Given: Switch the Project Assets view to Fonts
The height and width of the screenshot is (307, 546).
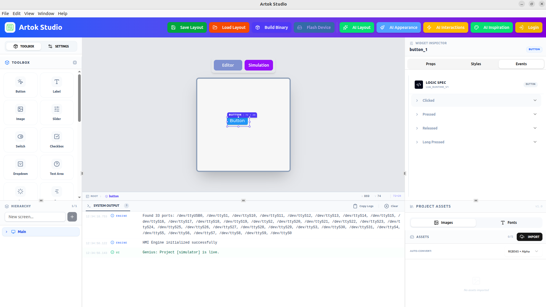Looking at the screenshot, I should tap(509, 222).
